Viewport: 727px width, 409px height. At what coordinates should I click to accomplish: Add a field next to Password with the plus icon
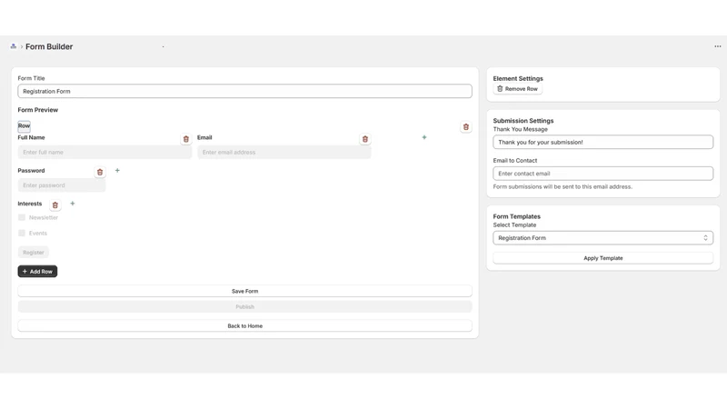(x=117, y=171)
